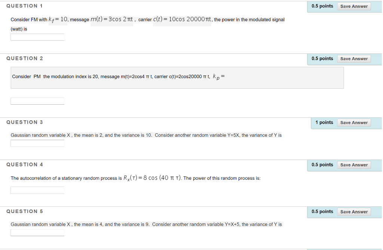Viewport: 383px width, 250px height.
Task: Save Answer for Question 3
Action: (354, 123)
